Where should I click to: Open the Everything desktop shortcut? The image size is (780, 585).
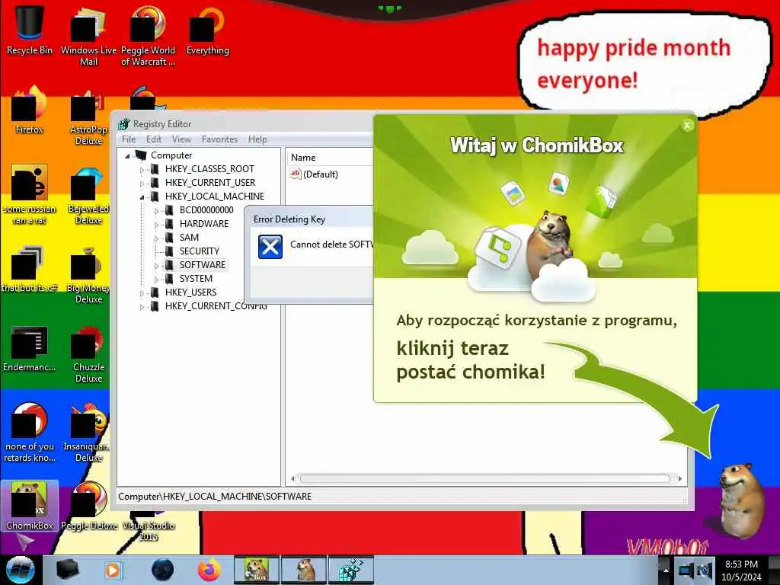pos(207,30)
